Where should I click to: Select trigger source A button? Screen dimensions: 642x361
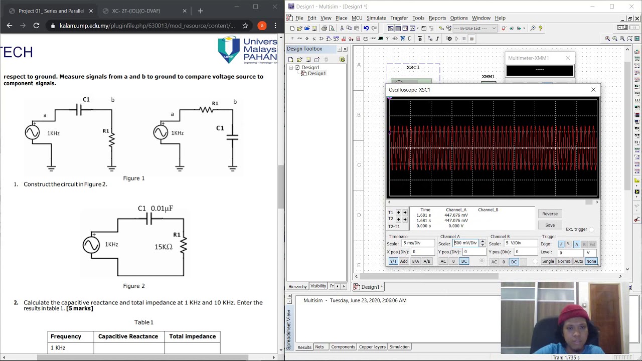[x=577, y=244]
